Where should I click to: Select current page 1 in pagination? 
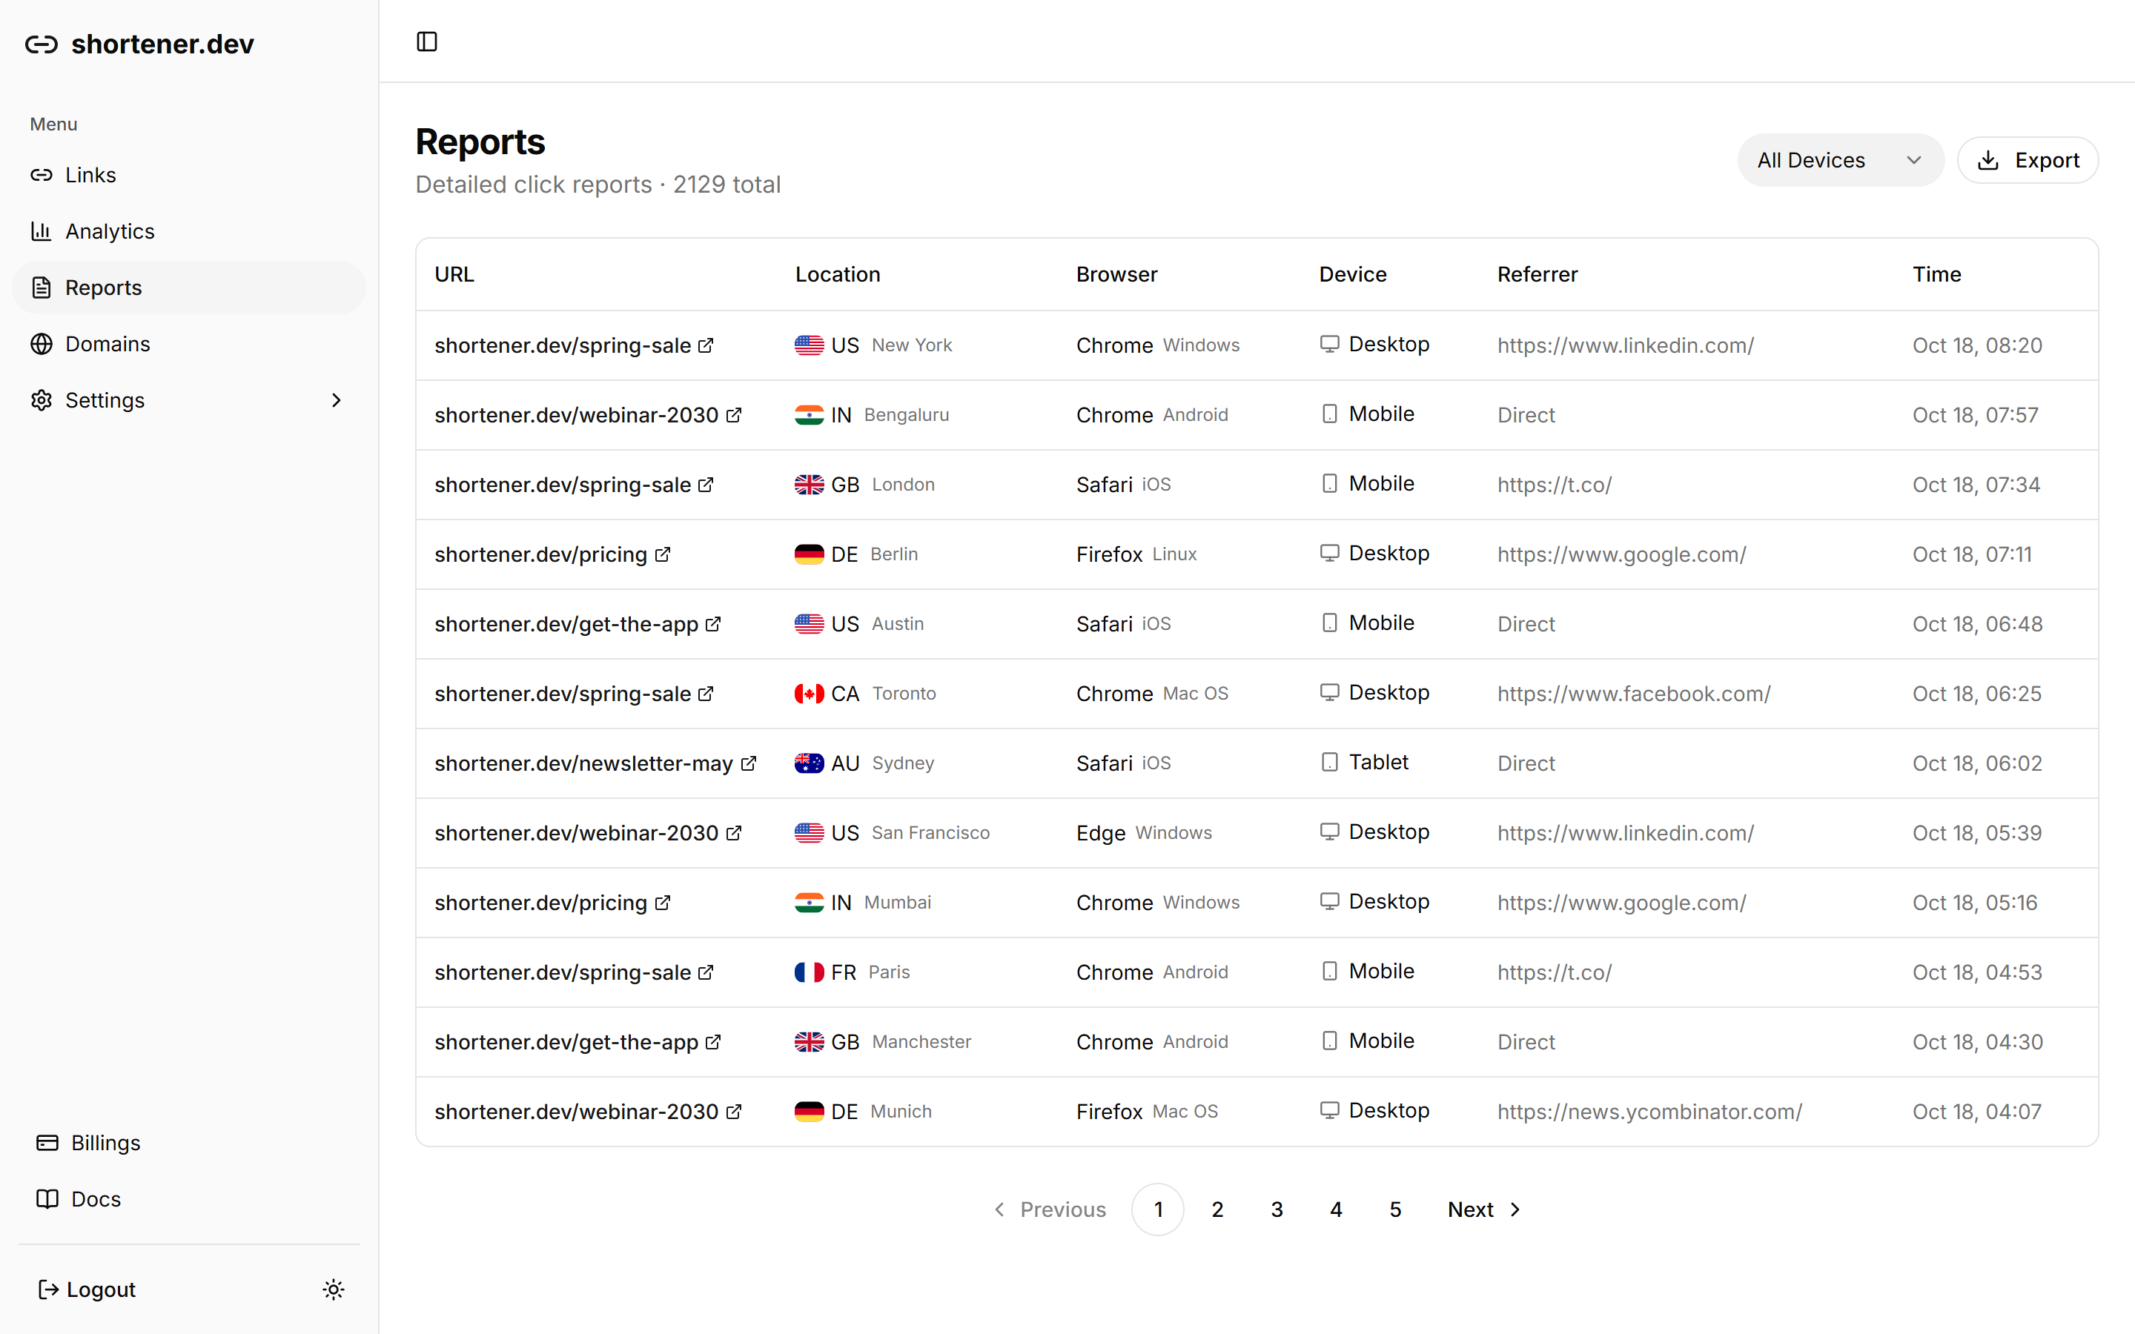pyautogui.click(x=1159, y=1209)
